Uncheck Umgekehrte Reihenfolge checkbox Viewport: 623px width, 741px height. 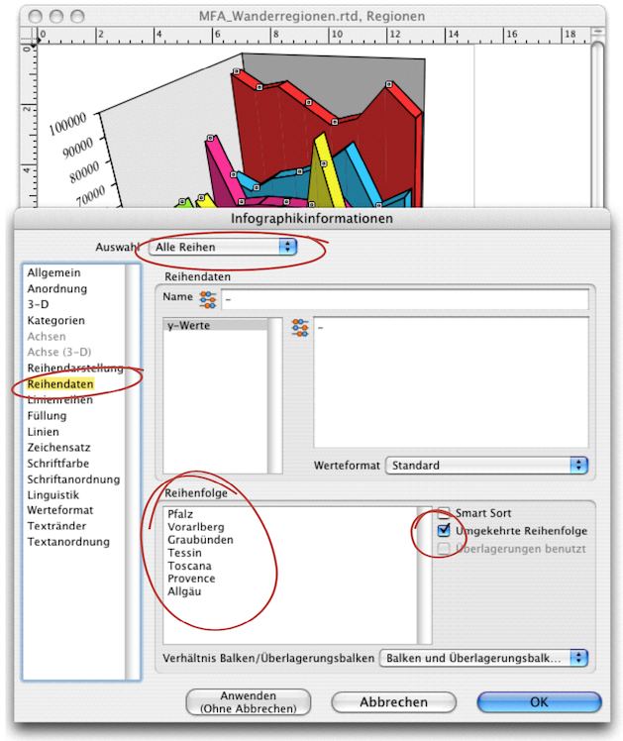point(445,531)
